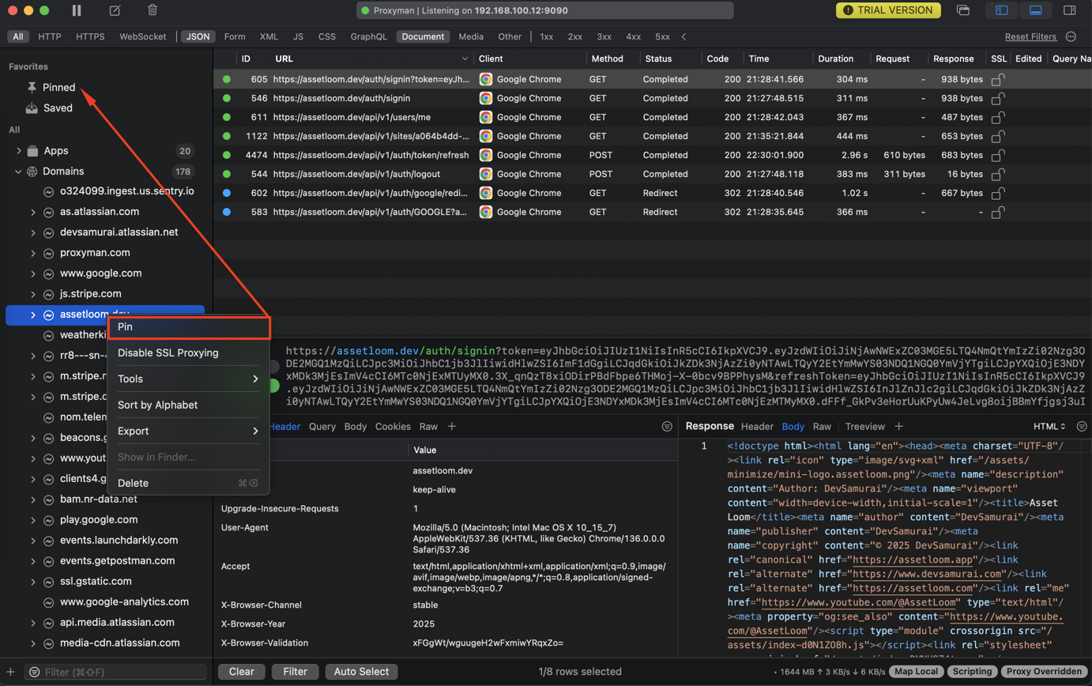The image size is (1092, 686).
Task: Open the Tools submenu
Action: pos(189,379)
